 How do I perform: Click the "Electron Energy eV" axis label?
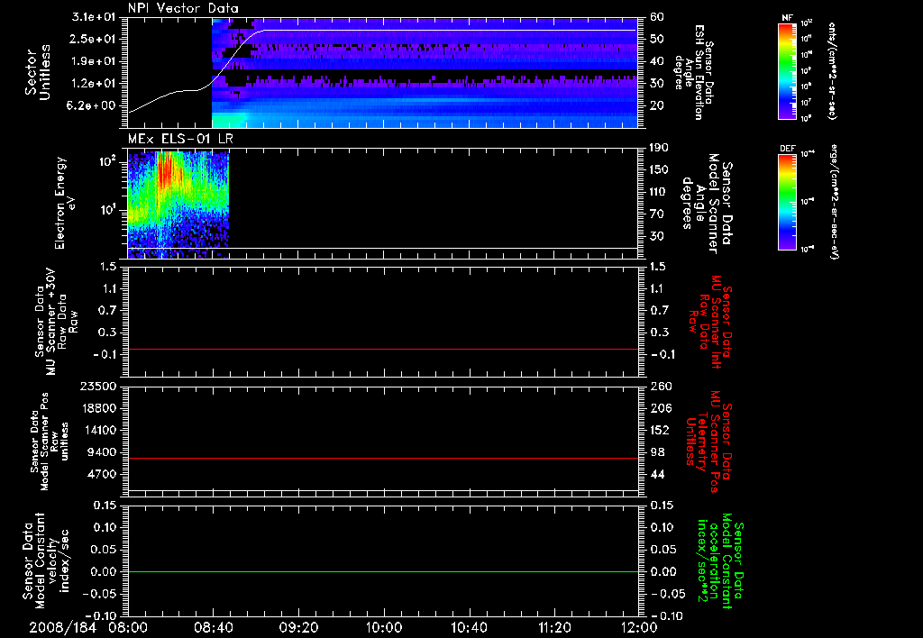(x=64, y=203)
